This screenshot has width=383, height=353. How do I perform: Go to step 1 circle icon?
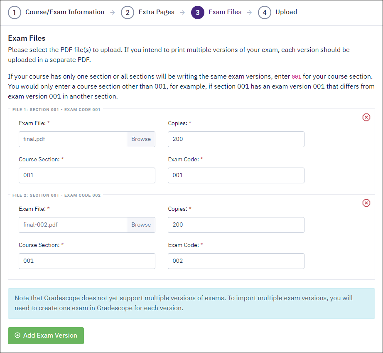(x=15, y=12)
